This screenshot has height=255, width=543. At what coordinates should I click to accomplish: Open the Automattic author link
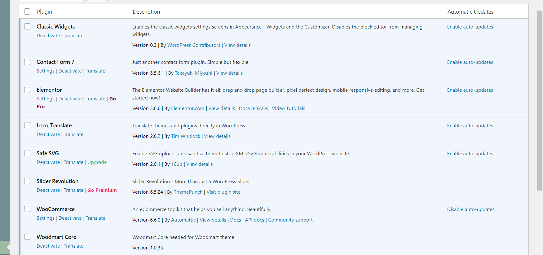tap(183, 220)
